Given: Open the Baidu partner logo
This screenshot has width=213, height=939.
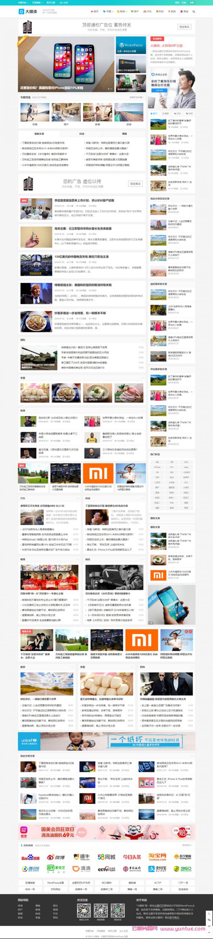Looking at the screenshot, I should 30,857.
